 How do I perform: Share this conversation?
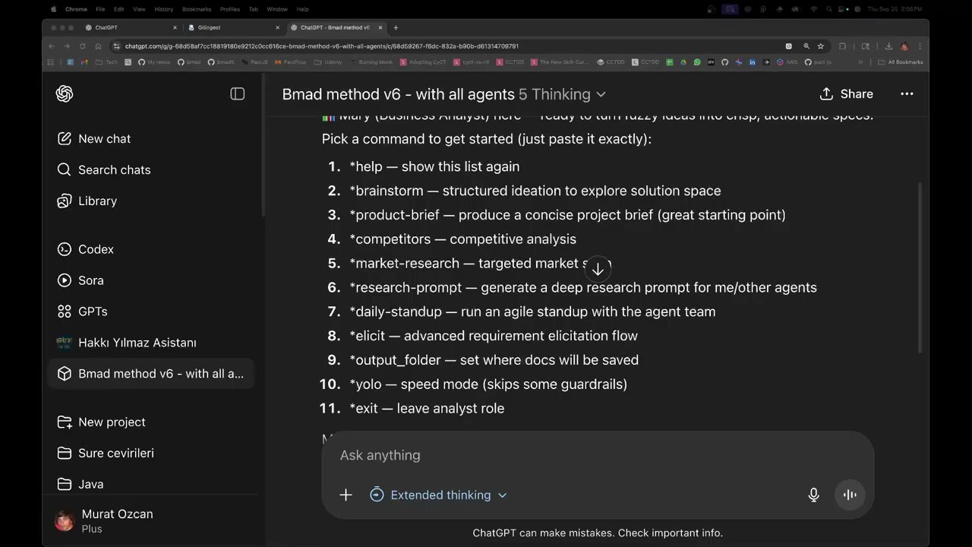point(847,94)
